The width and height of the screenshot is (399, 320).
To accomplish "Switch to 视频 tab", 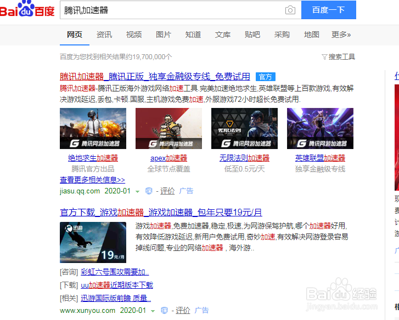I will pyautogui.click(x=134, y=35).
